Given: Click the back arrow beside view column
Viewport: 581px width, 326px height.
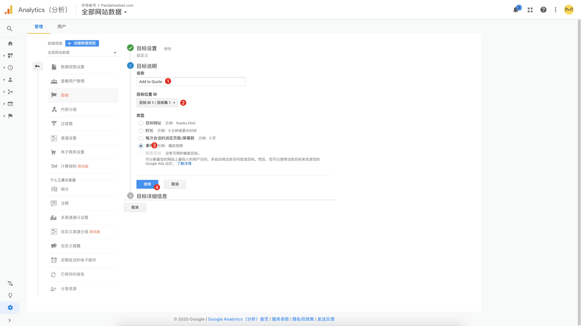Looking at the screenshot, I should point(37,66).
